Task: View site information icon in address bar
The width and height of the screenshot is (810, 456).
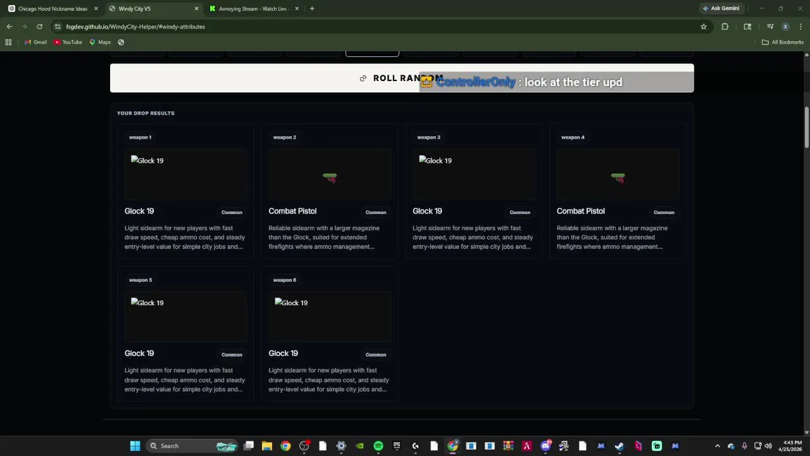Action: coord(58,27)
